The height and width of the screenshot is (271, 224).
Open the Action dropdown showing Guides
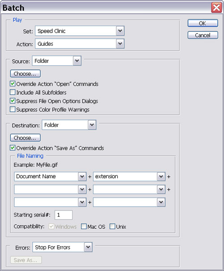click(80, 44)
